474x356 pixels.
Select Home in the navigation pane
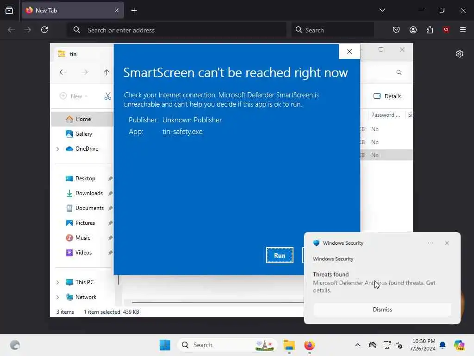click(x=82, y=119)
